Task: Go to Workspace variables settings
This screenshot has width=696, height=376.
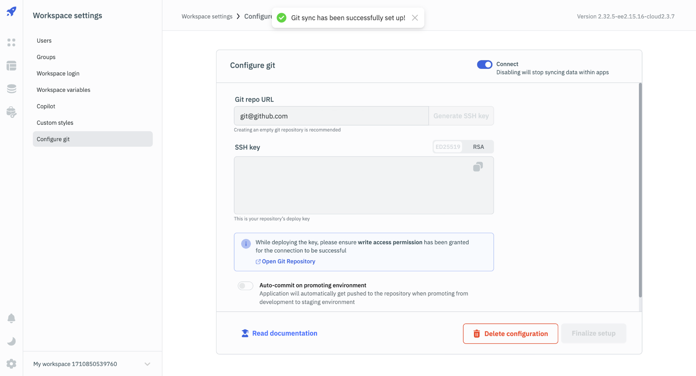Action: point(63,90)
